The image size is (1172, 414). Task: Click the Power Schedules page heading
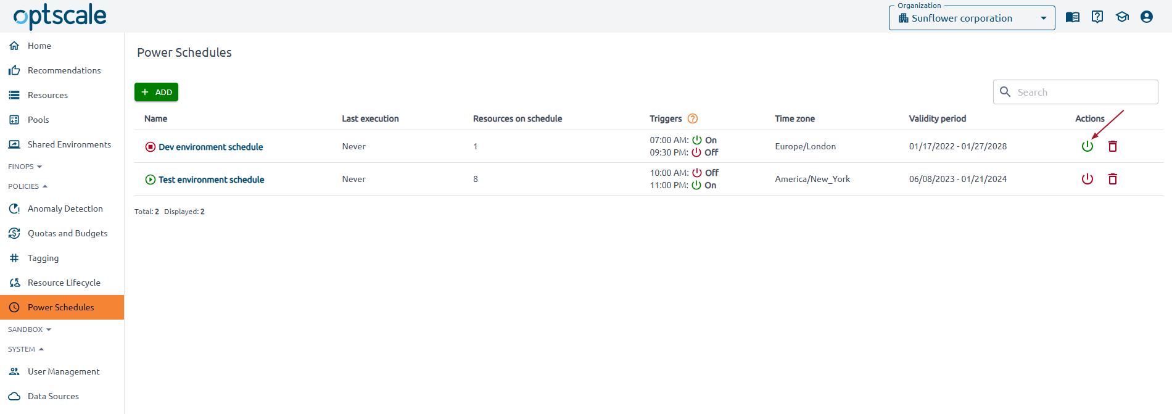tap(184, 52)
